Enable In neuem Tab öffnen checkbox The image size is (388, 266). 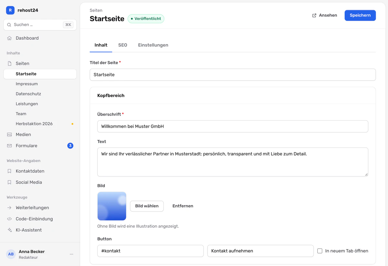click(x=320, y=251)
